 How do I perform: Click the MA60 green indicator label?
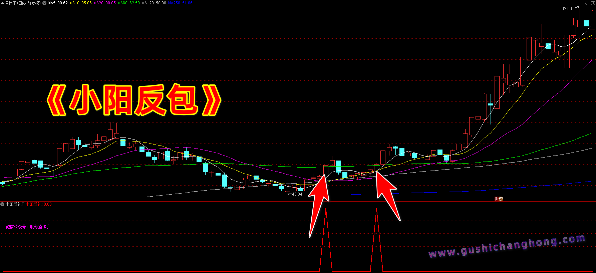128,3
